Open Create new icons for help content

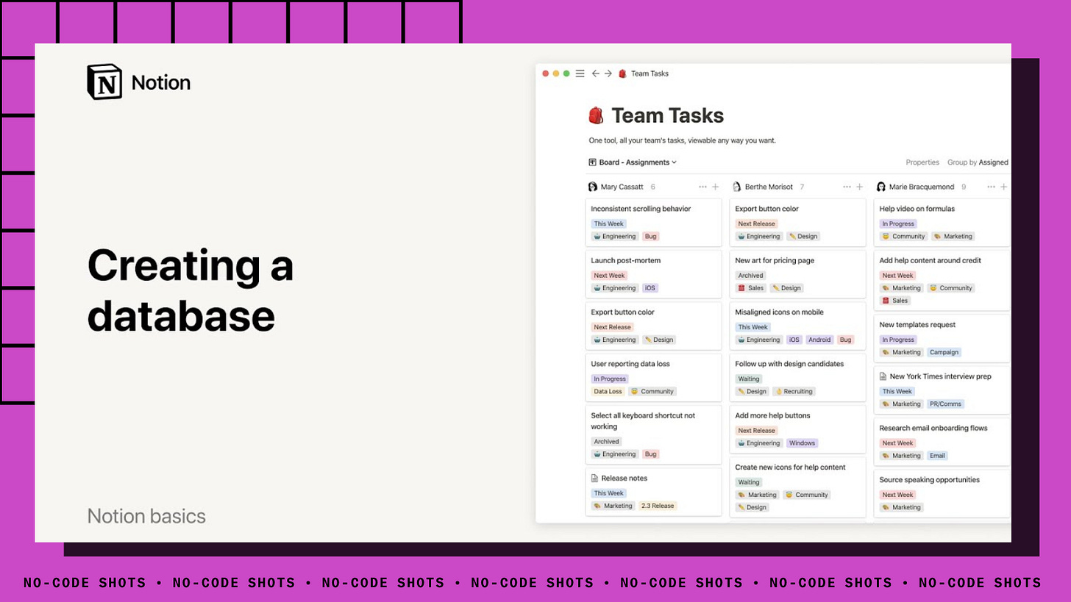797,487
